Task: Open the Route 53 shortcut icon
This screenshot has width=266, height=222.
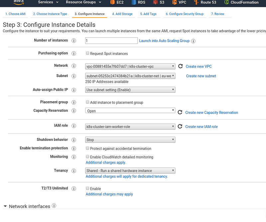Action: 196,2
